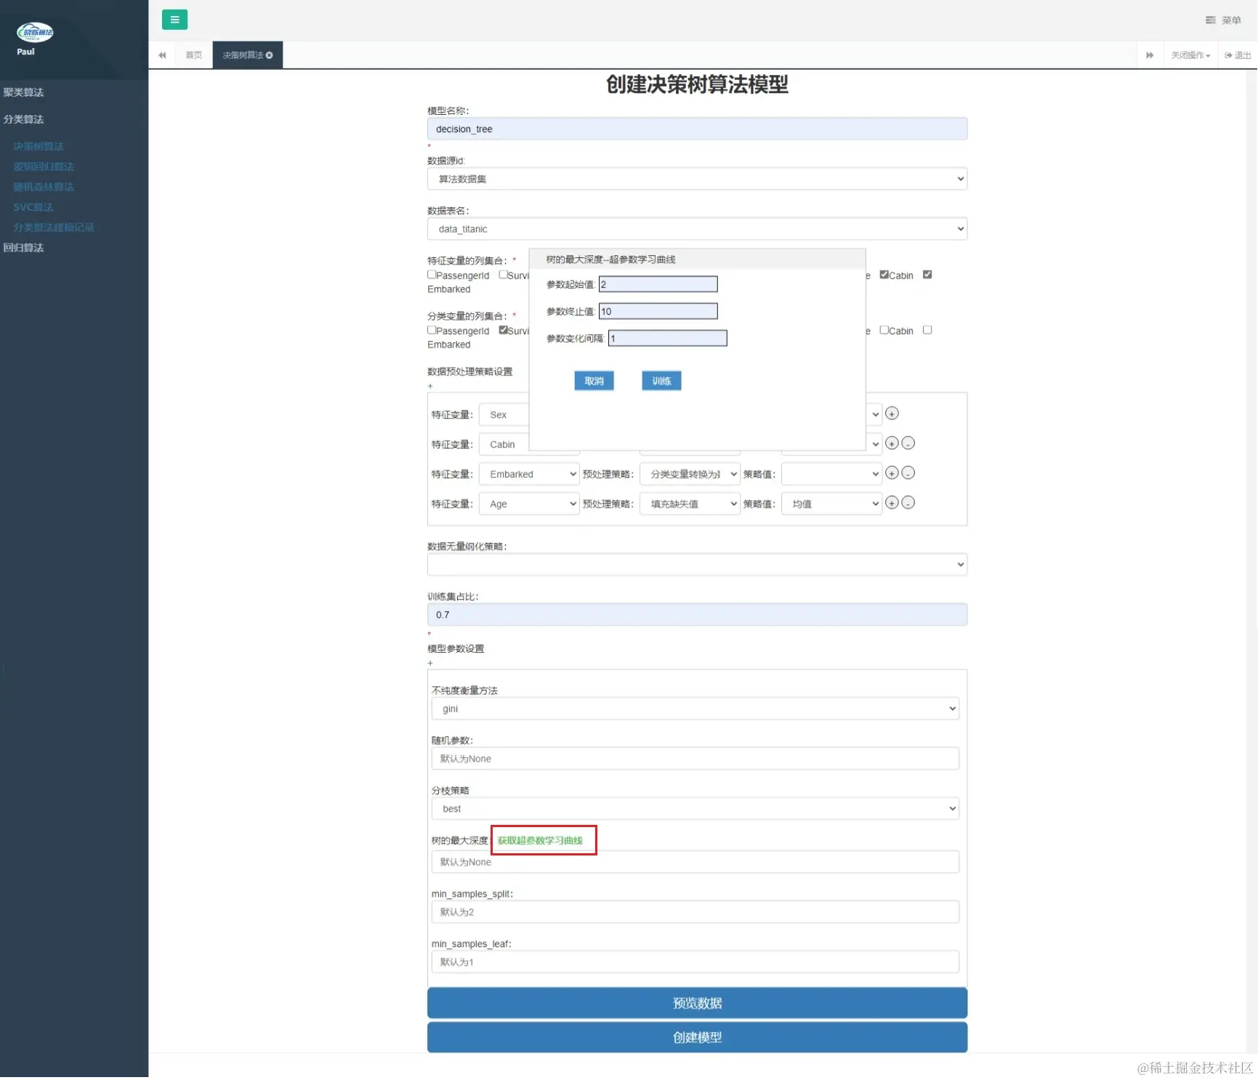Uncheck Survived in the 分类变量 column list
The height and width of the screenshot is (1080, 1258).
pyautogui.click(x=503, y=330)
